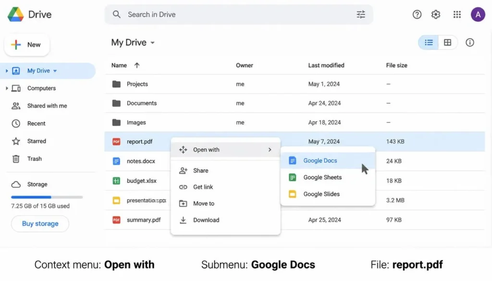Image resolution: width=492 pixels, height=281 pixels.
Task: Click the Projects folder icon
Action: 116,84
